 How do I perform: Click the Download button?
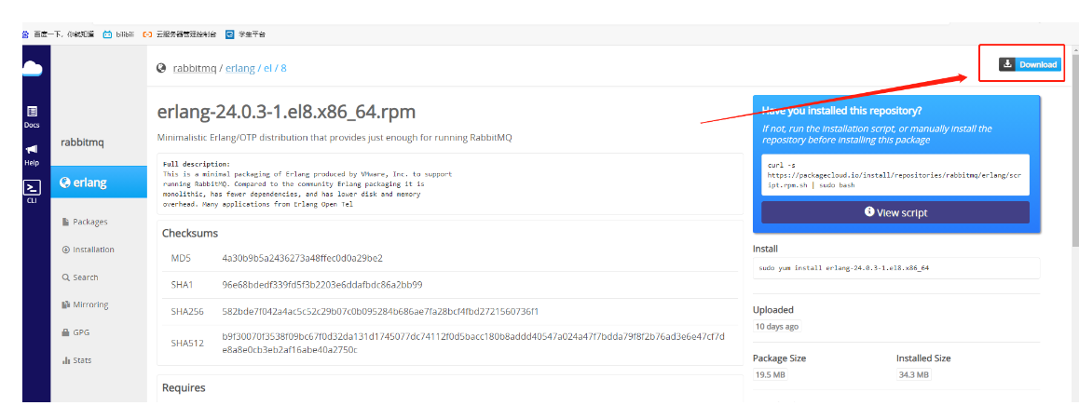1031,64
